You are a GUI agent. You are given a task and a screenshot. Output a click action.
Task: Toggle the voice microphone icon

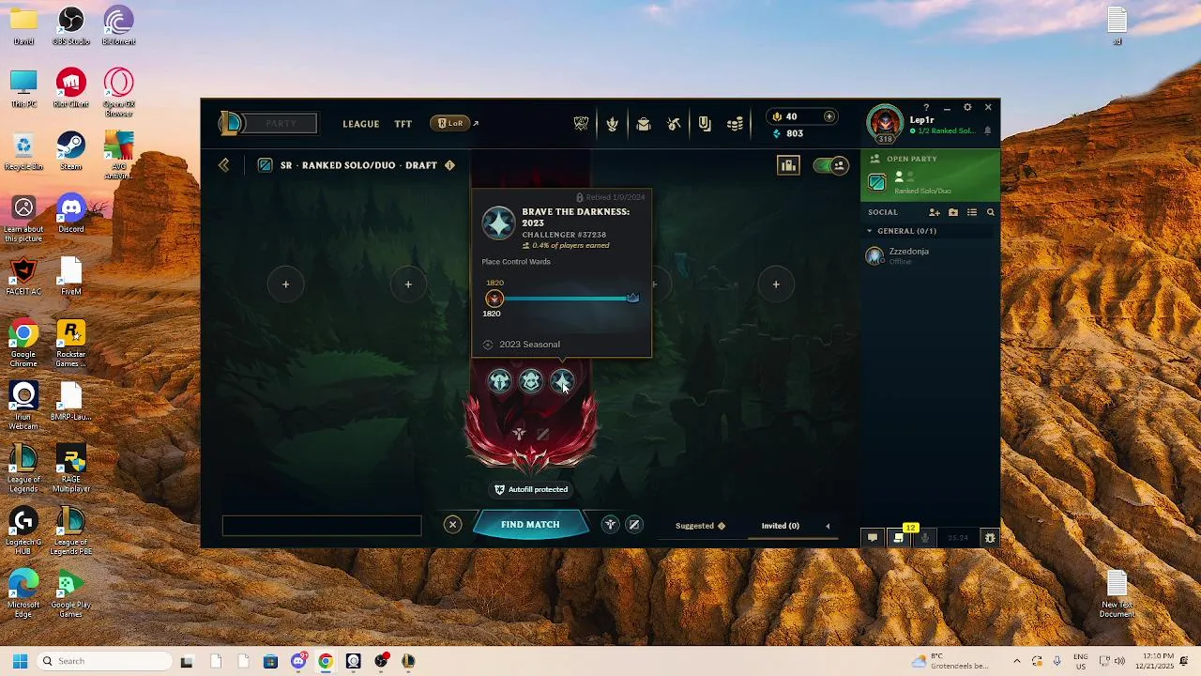(925, 538)
